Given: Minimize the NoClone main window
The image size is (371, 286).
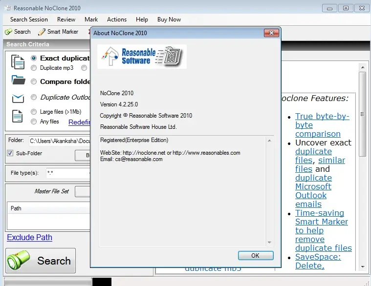Looking at the screenshot, I should click(329, 8).
